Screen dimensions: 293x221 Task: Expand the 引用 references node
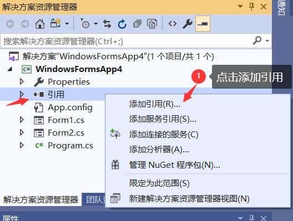pos(22,94)
